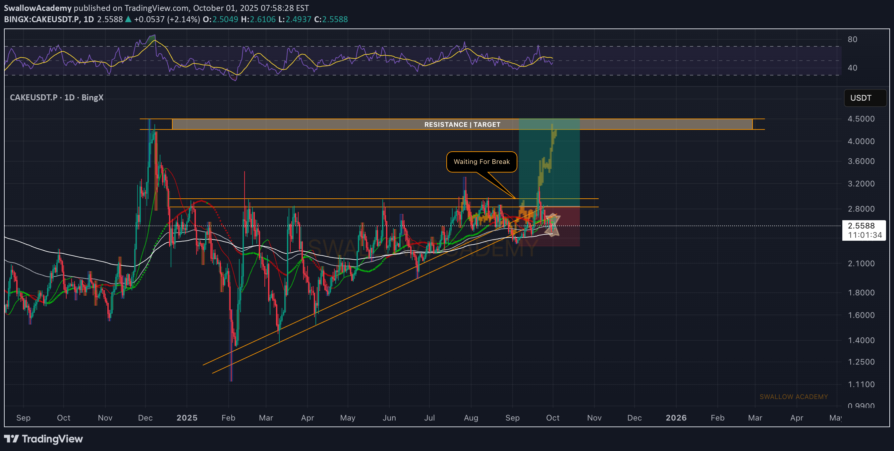Click the CAKEUSDT.P 1D BingX chart title
Screen dimensions: 894x451
[x=57, y=97]
